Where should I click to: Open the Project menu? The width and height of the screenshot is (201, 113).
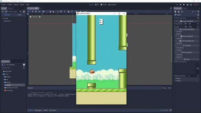pos(10,5)
